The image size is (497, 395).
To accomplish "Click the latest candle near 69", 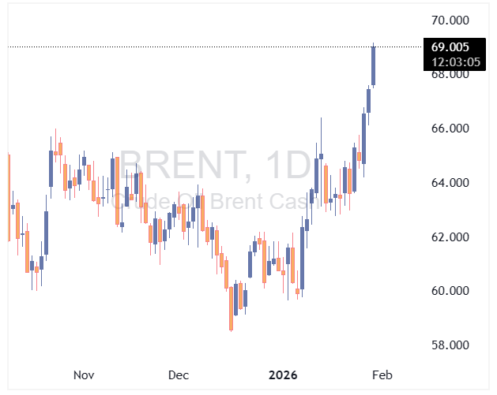I will (373, 65).
